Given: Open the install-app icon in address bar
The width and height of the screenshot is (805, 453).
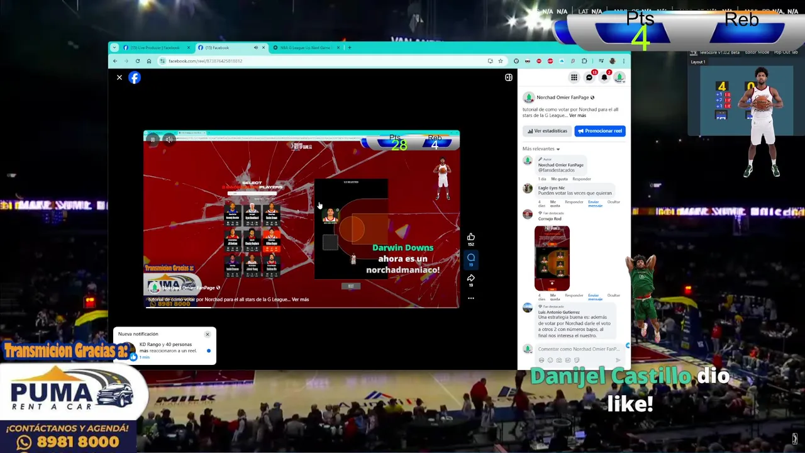Looking at the screenshot, I should point(490,61).
